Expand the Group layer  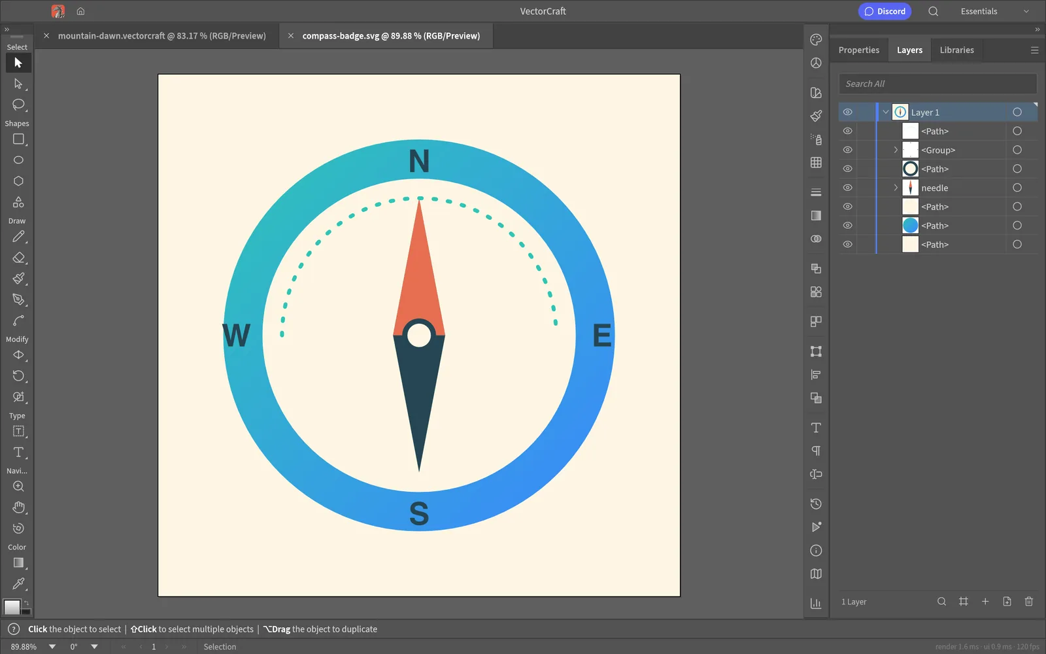coord(896,150)
